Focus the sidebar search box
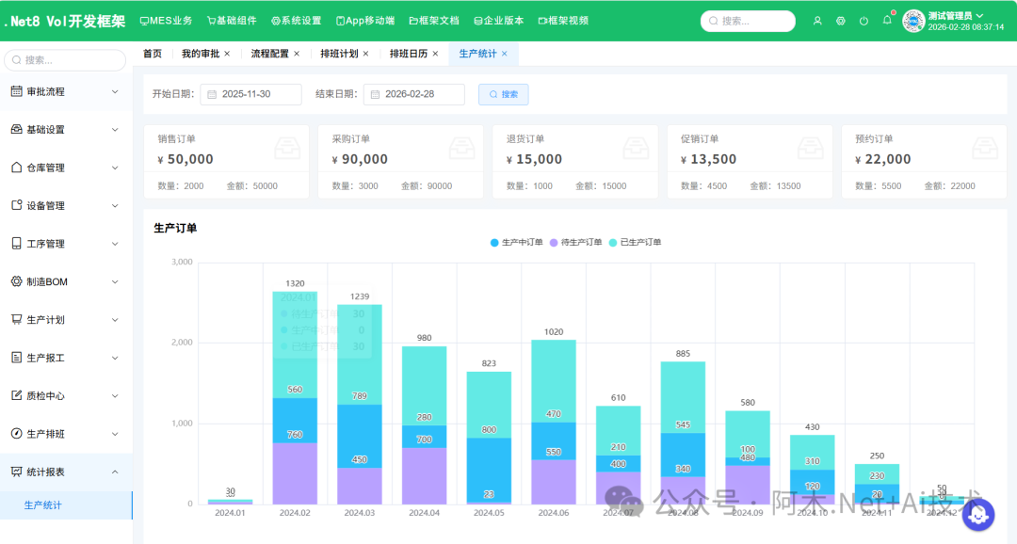 coord(65,60)
